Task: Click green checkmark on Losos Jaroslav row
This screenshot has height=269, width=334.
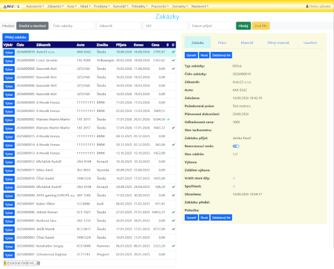Action: (x=173, y=60)
